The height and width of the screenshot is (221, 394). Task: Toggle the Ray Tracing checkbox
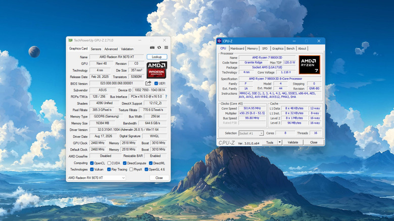[x=109, y=169]
